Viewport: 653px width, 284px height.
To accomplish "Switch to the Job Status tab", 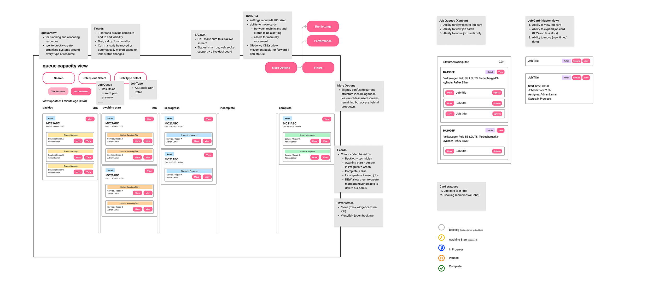I will pyautogui.click(x=58, y=91).
